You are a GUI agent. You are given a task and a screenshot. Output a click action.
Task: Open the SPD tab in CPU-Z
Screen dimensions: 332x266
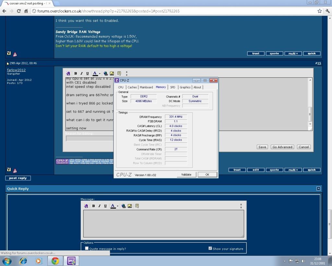pyautogui.click(x=172, y=87)
